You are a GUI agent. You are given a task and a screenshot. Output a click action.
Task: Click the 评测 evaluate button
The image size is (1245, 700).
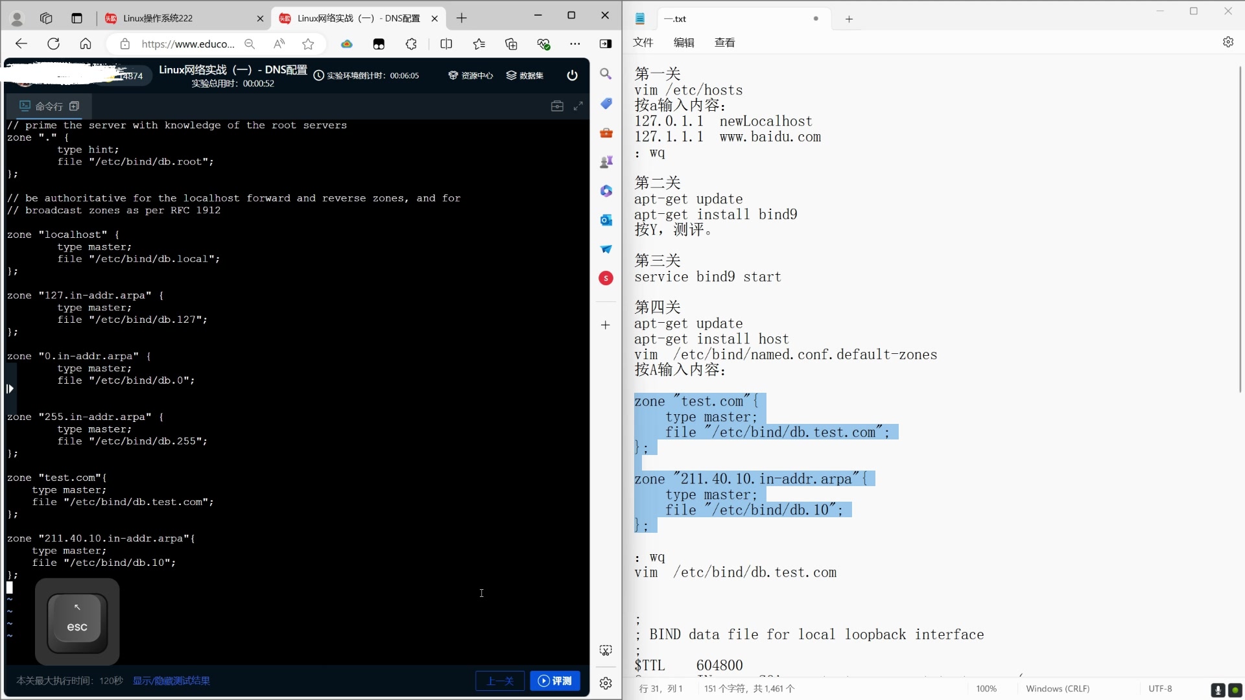555,681
